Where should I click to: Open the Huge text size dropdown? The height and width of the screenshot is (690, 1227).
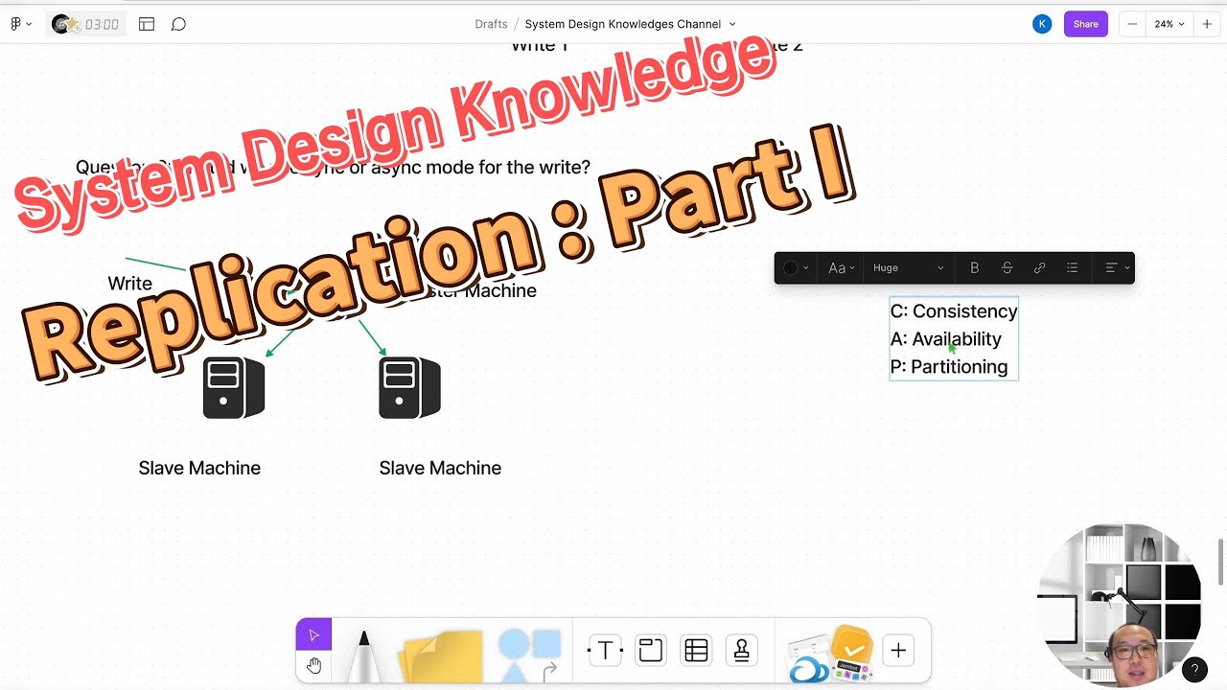(908, 268)
